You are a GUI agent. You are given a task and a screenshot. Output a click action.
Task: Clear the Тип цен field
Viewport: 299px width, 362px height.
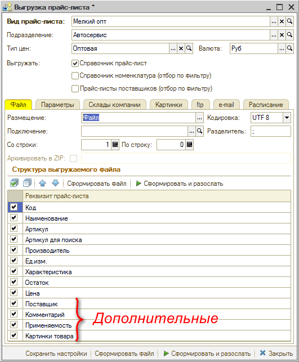point(181,48)
